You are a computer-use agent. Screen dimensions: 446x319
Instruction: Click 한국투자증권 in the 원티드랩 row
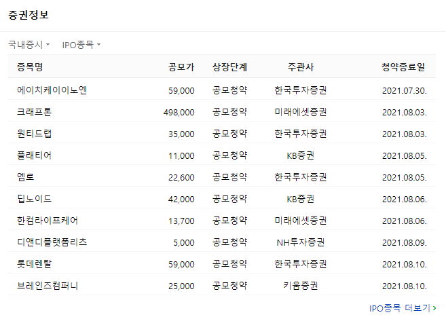300,134
